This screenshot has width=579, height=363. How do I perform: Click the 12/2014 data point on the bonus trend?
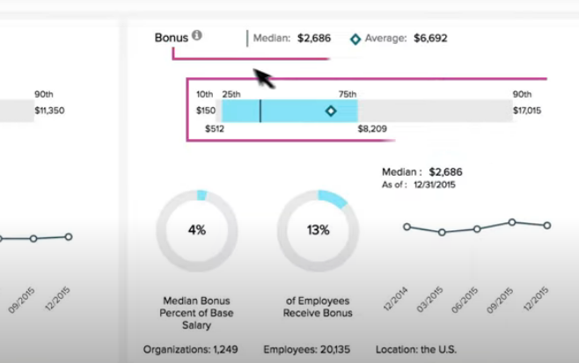pos(407,227)
